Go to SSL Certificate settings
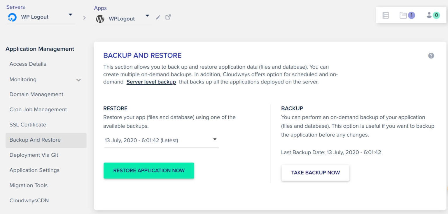448x214 pixels. 28,124
